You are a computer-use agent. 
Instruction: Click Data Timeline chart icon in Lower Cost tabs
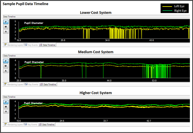pos(41,45)
